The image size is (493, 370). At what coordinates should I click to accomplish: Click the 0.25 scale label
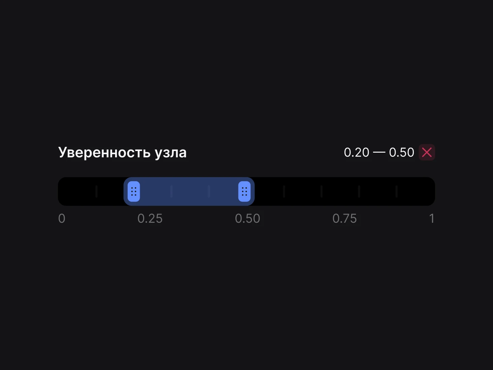tap(150, 218)
